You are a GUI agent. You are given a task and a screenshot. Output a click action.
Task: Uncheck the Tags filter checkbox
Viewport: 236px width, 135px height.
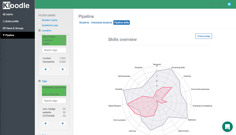40,81
